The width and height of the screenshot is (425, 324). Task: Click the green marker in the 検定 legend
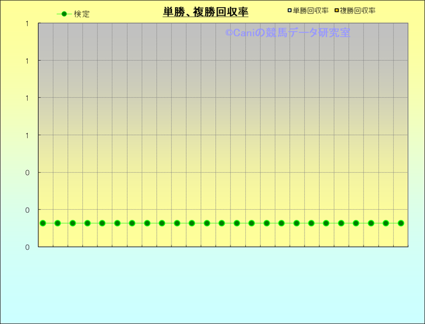pos(64,14)
